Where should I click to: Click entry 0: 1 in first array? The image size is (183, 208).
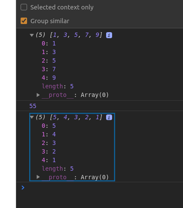coord(49,43)
